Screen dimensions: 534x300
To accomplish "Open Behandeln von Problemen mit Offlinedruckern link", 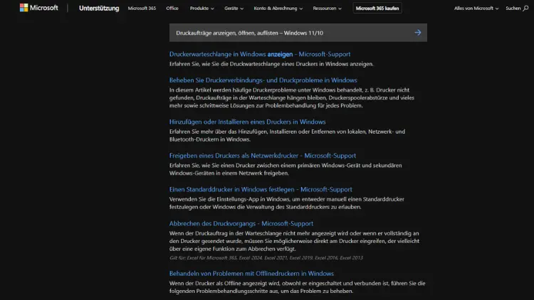I will point(251,274).
